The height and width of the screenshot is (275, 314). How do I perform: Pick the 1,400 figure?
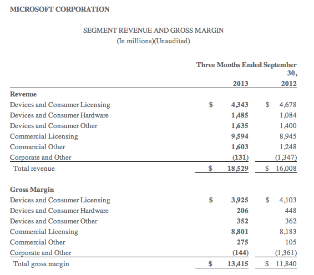pos(288,126)
